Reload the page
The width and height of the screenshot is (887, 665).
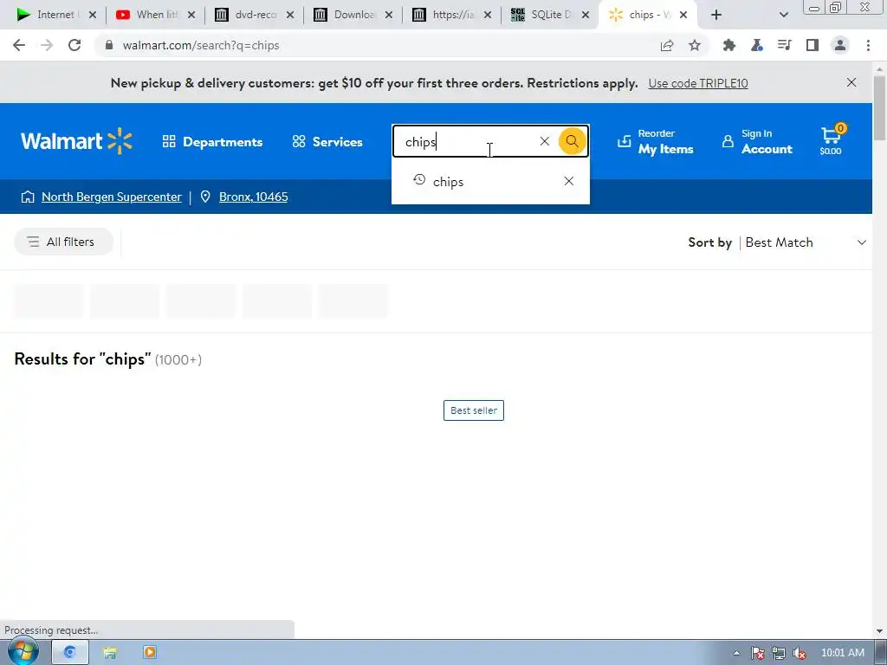pos(74,45)
